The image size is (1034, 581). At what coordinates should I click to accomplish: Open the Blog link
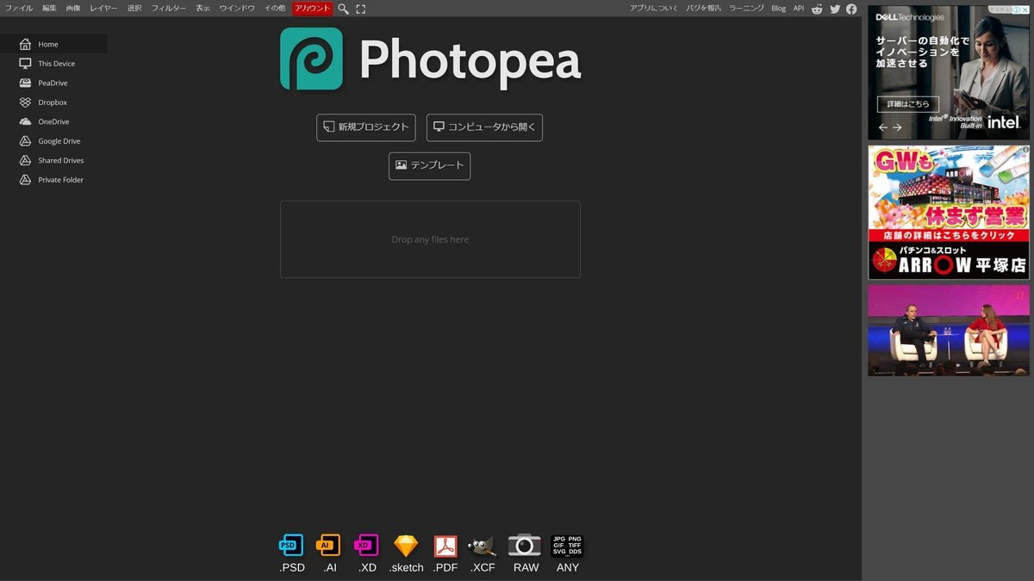[778, 8]
